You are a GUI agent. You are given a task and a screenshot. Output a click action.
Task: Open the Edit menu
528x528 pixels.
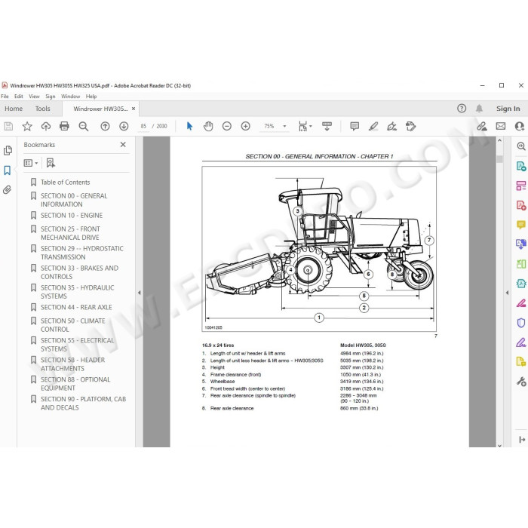19,97
